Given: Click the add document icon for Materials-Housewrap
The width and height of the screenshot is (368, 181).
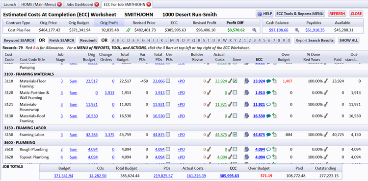Looking at the screenshot, I should click(274, 104).
